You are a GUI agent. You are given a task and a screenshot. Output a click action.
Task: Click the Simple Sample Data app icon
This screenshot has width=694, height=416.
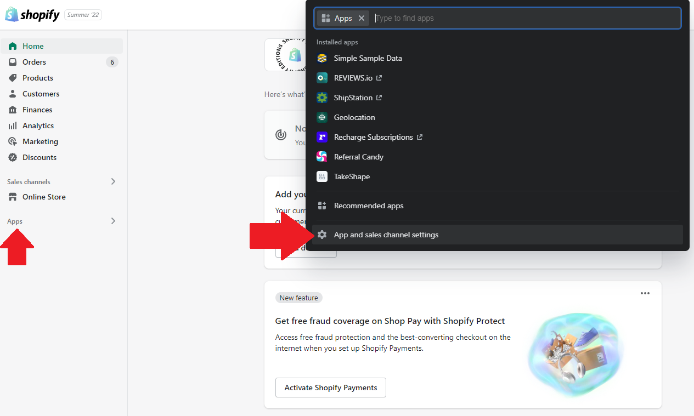point(322,58)
